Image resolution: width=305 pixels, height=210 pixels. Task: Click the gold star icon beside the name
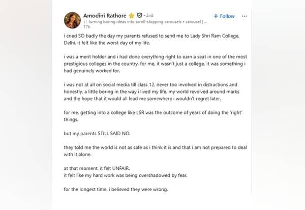click(132, 16)
